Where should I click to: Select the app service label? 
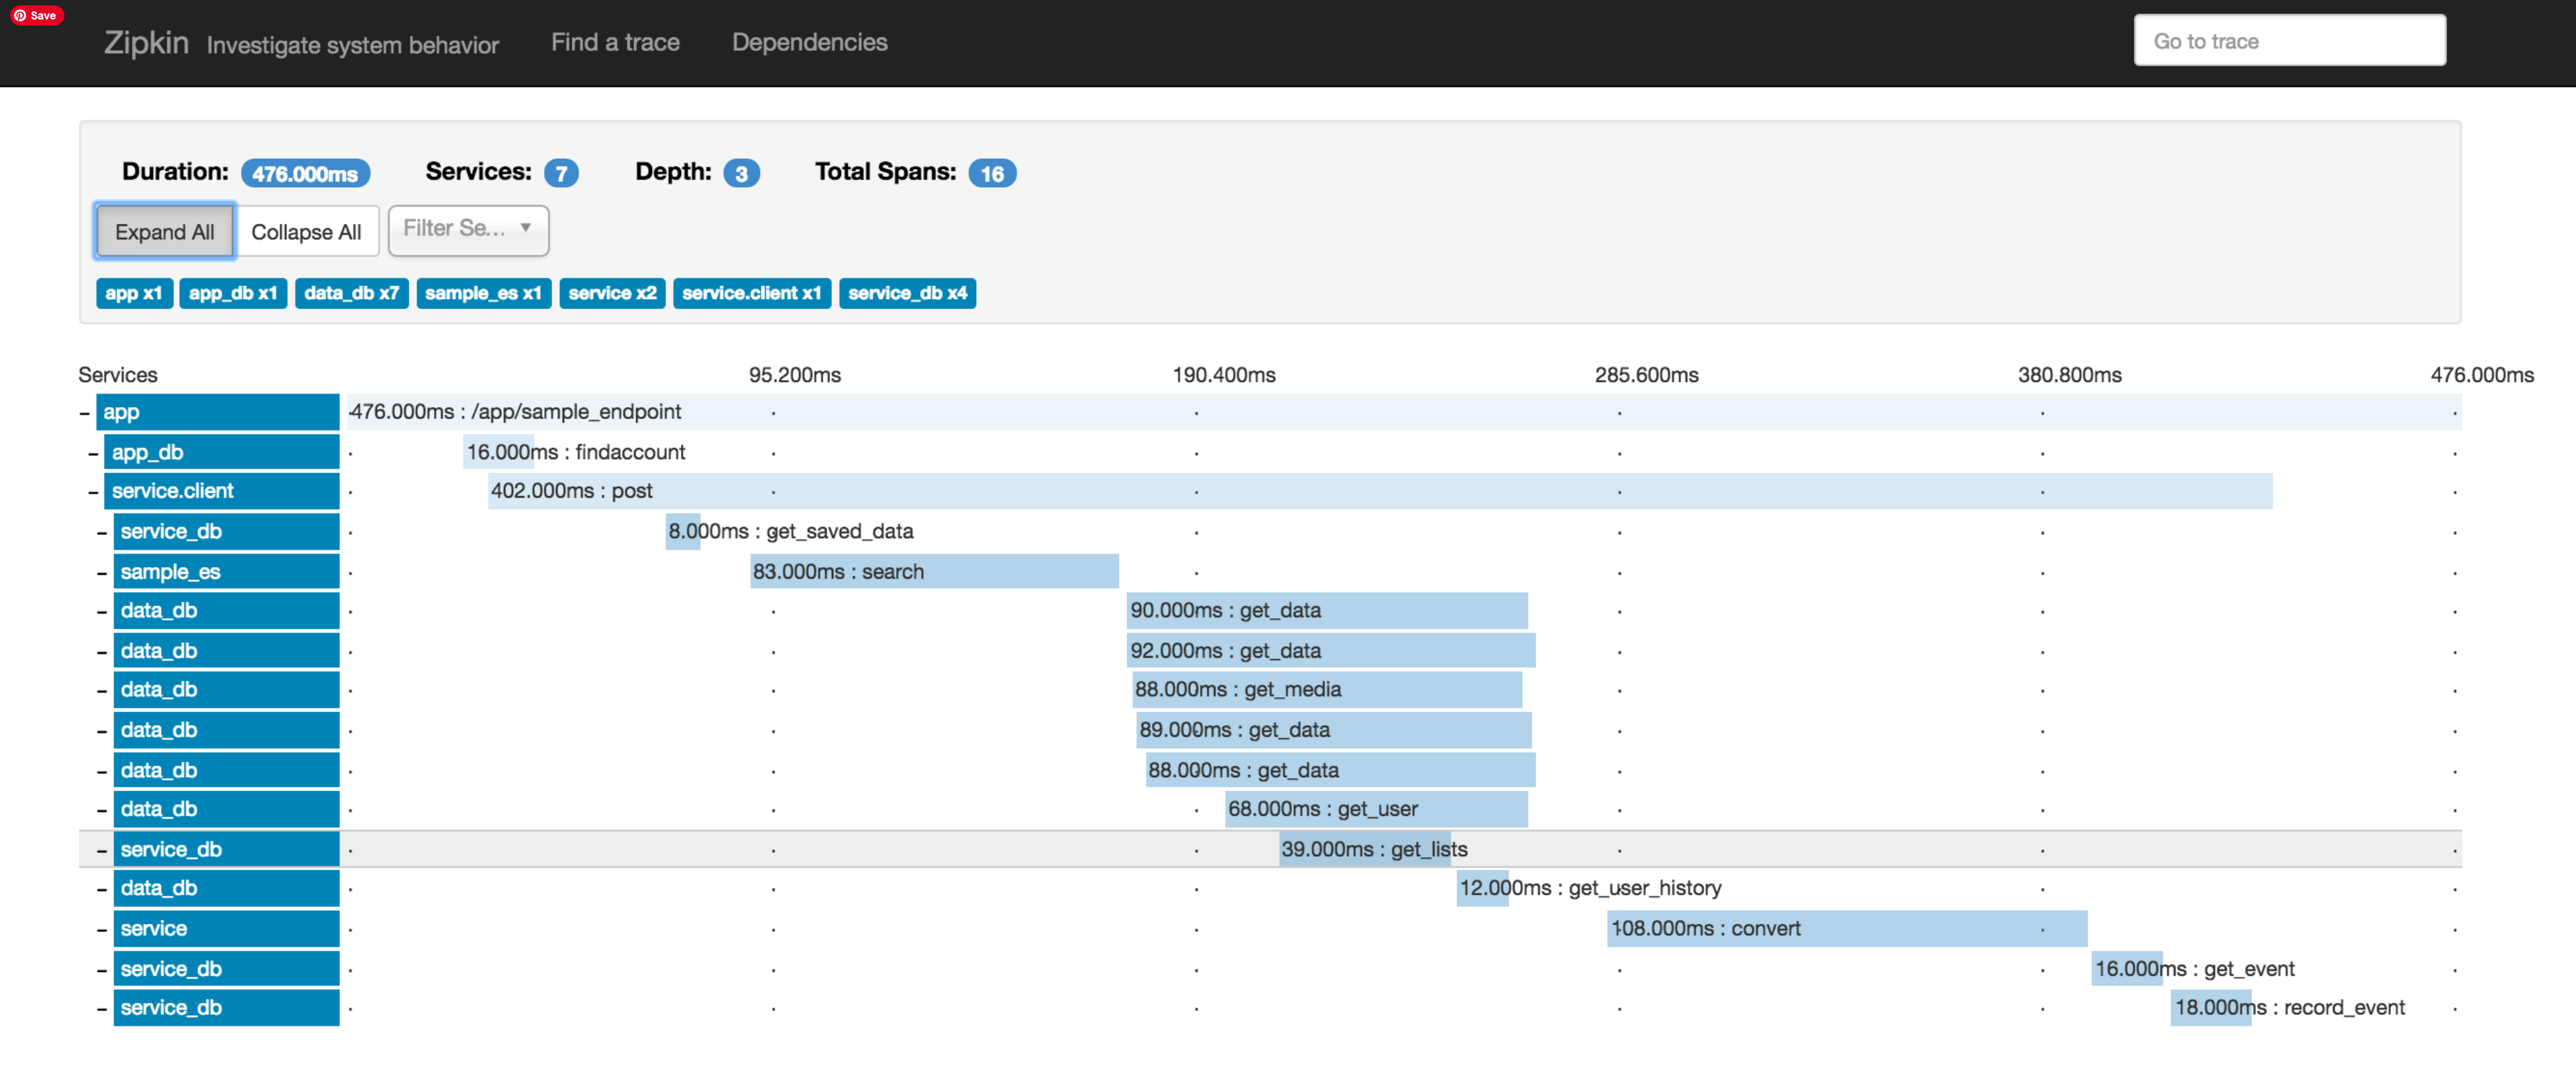pyautogui.click(x=218, y=412)
